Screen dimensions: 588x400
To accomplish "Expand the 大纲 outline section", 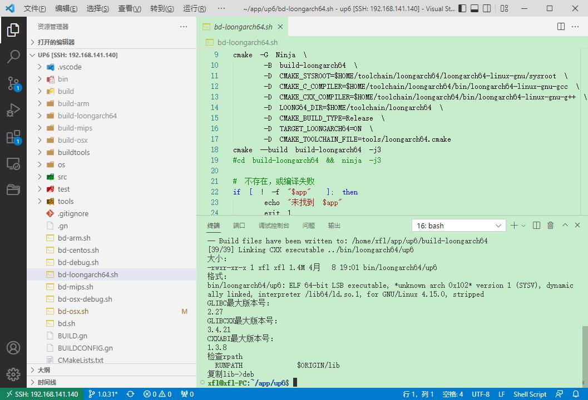I will tap(44, 370).
